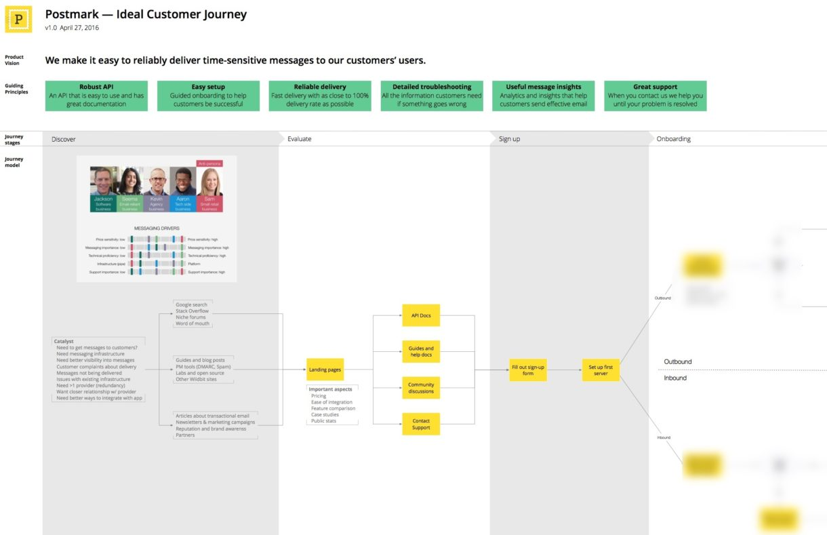Image resolution: width=827 pixels, height=535 pixels.
Task: Click the Catalyst list heading
Action: click(x=64, y=341)
